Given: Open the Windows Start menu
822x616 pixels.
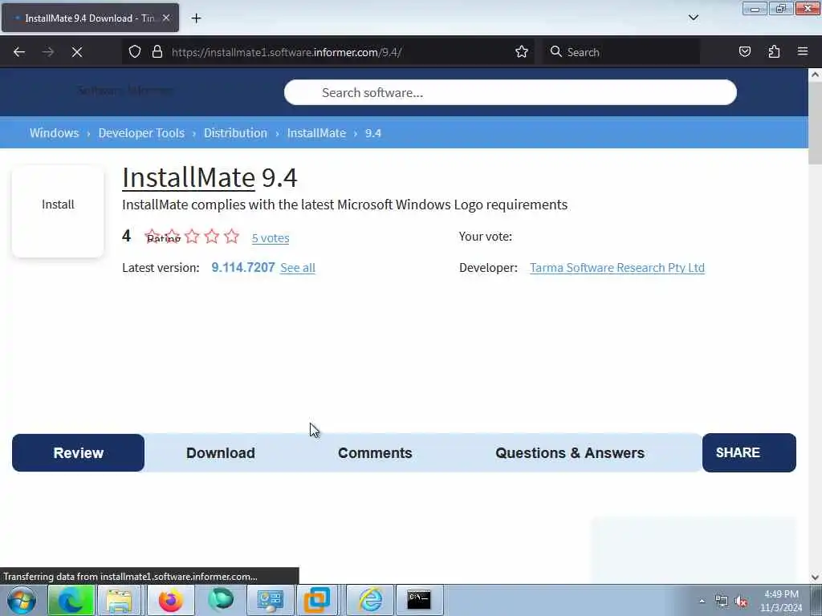Looking at the screenshot, I should (22, 600).
